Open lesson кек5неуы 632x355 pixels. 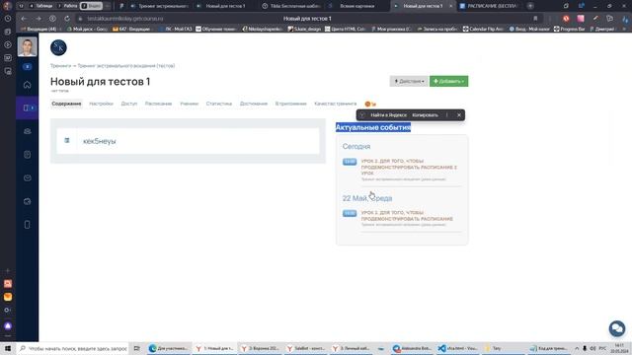coord(100,141)
